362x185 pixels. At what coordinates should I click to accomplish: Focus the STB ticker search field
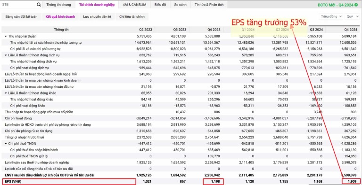click(19, 5)
